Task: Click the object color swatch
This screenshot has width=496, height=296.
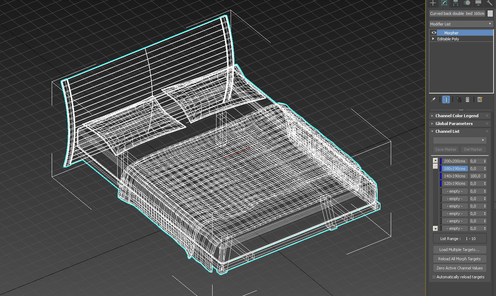Action: pos(490,13)
